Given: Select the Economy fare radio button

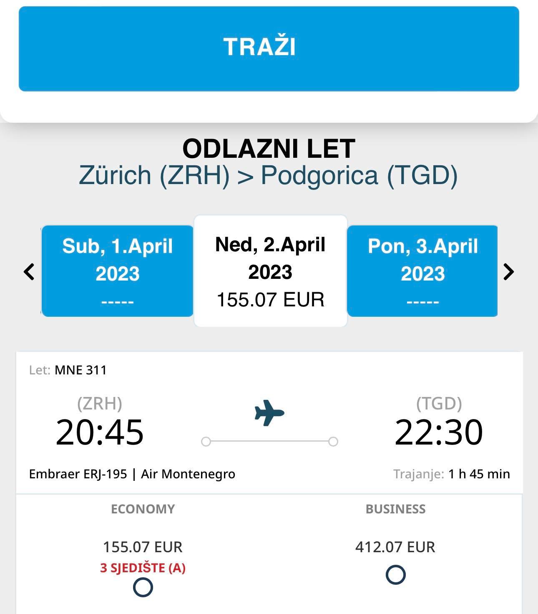Looking at the screenshot, I should [143, 587].
